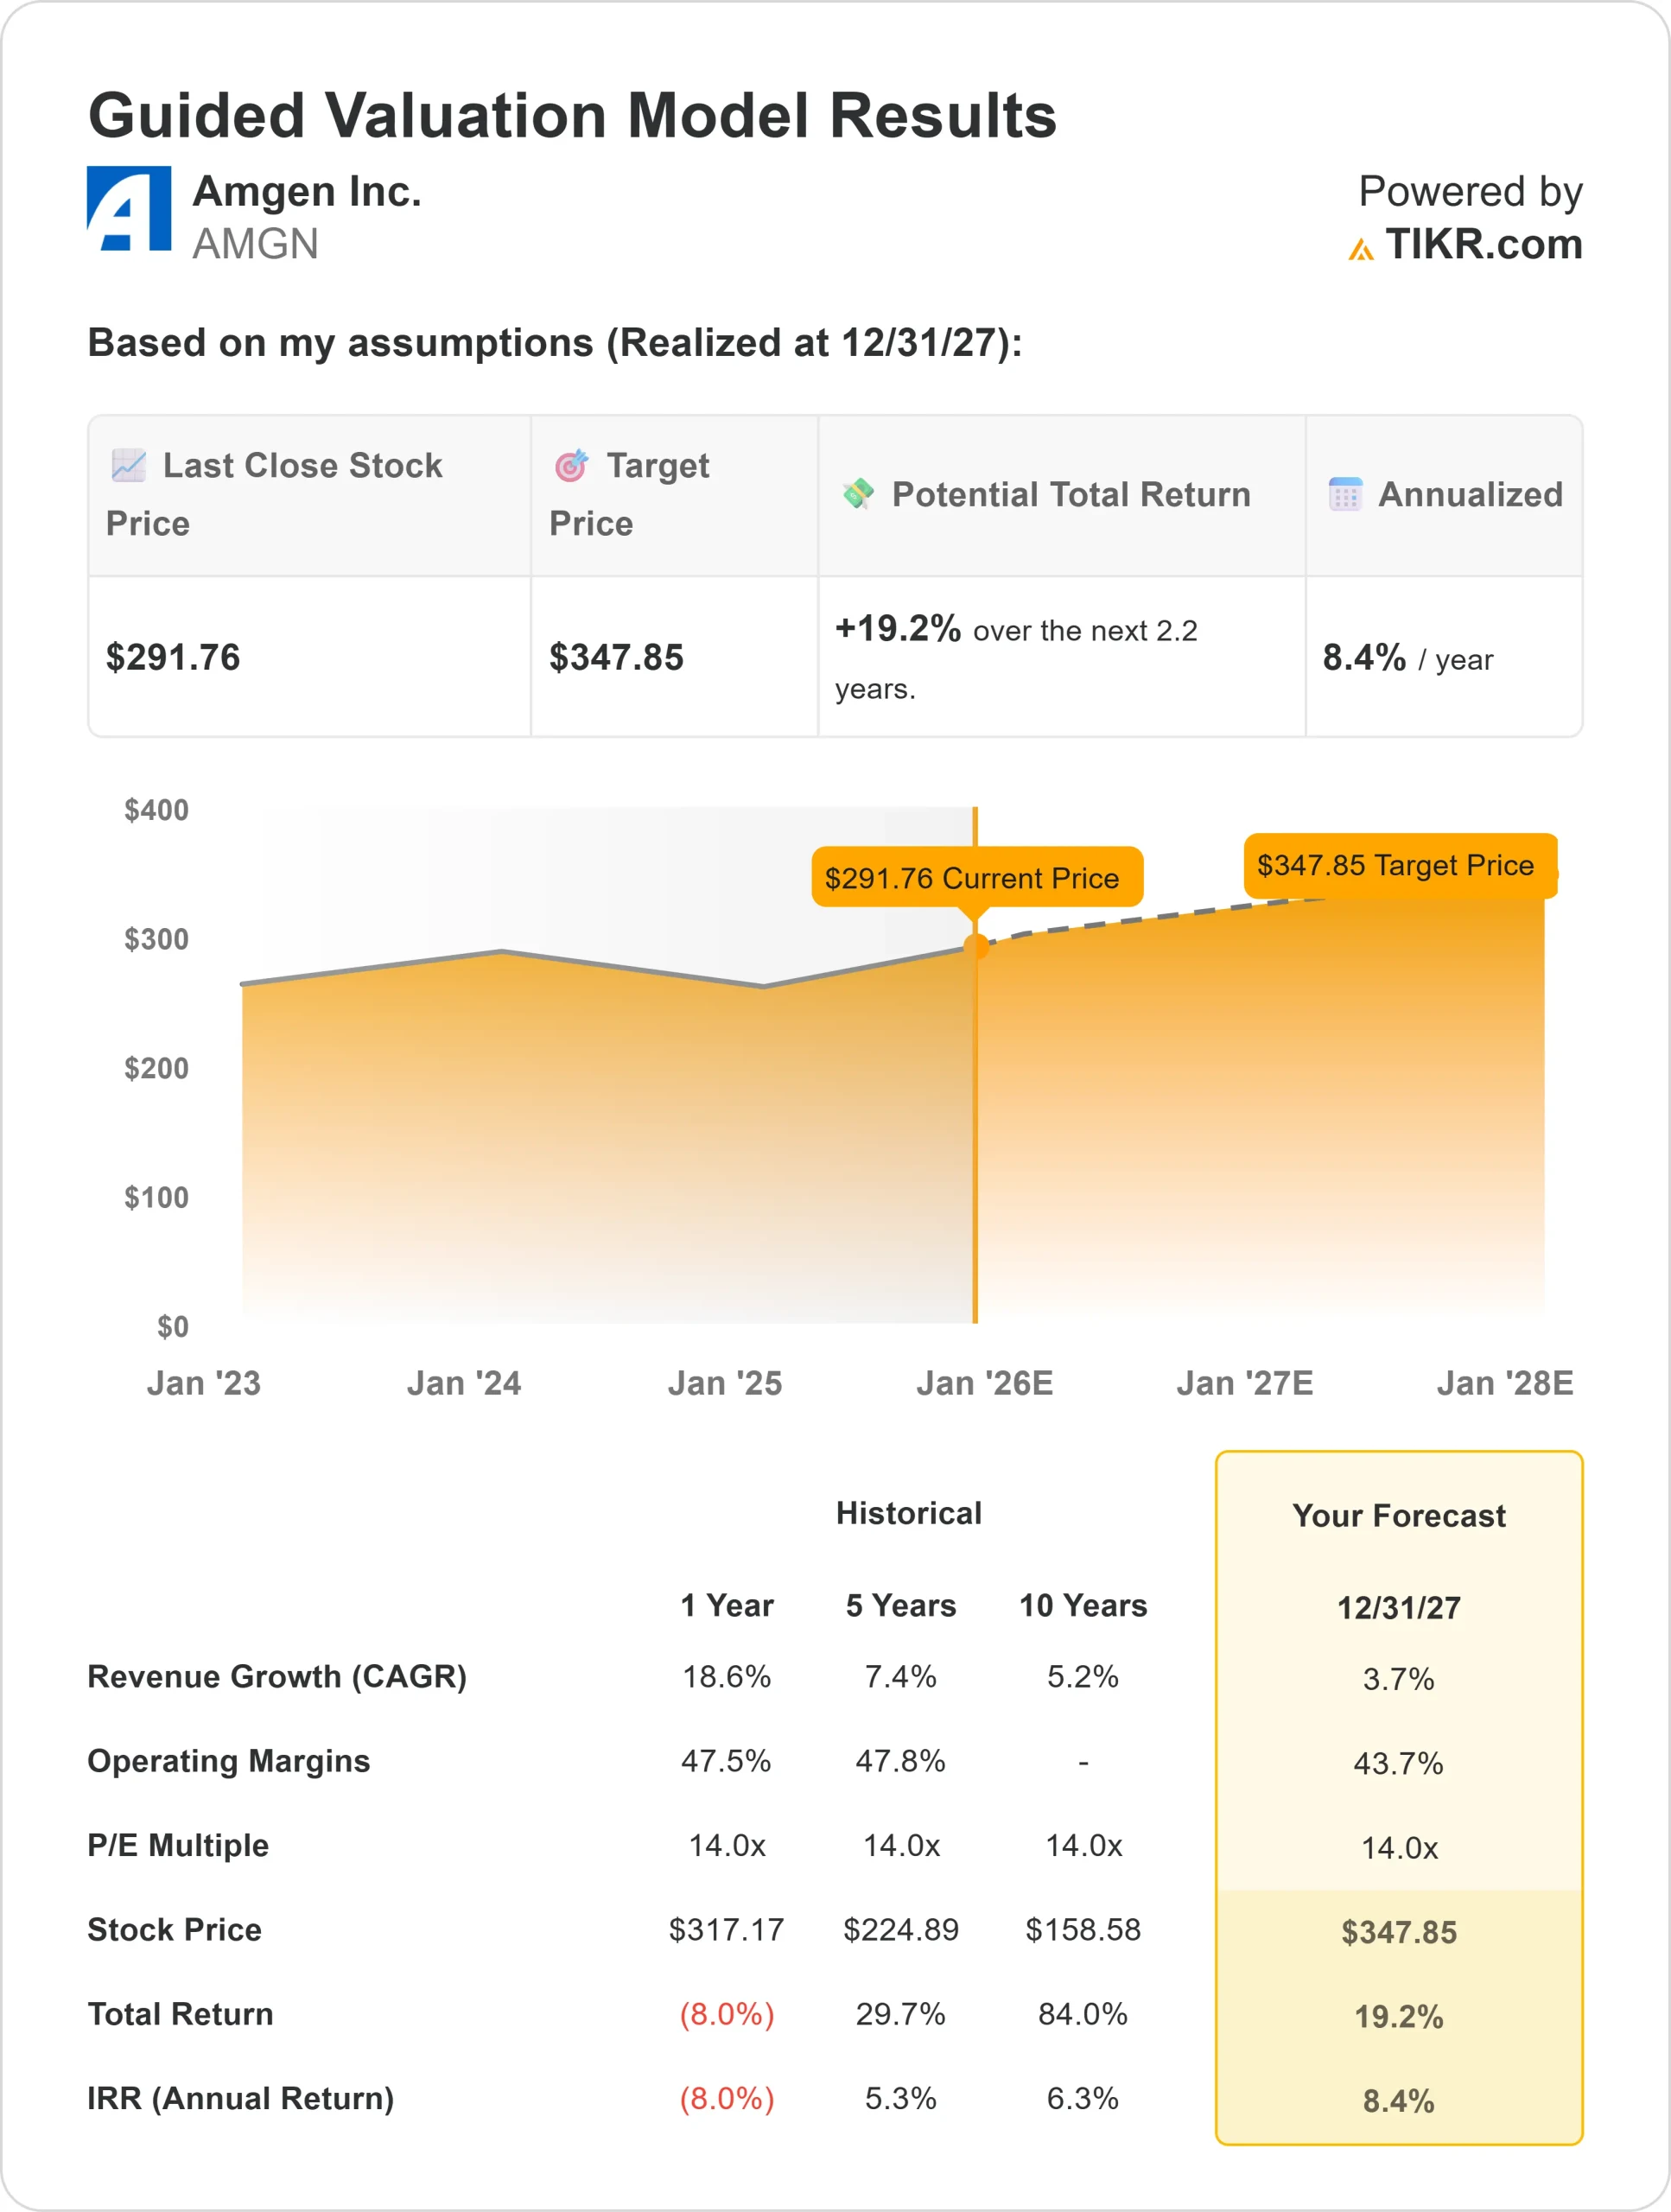The image size is (1671, 2212).
Task: Click the target bullseye icon
Action: 572,465
